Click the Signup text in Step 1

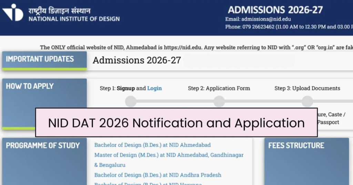[125, 88]
